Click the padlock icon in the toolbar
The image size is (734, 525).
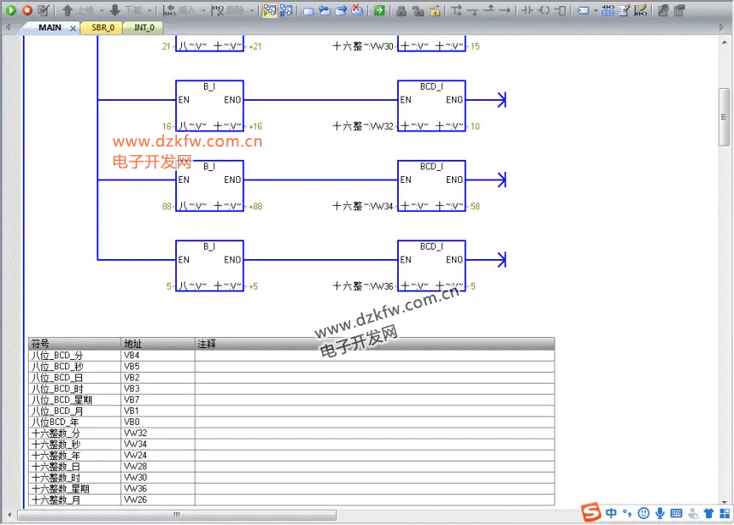(x=400, y=10)
